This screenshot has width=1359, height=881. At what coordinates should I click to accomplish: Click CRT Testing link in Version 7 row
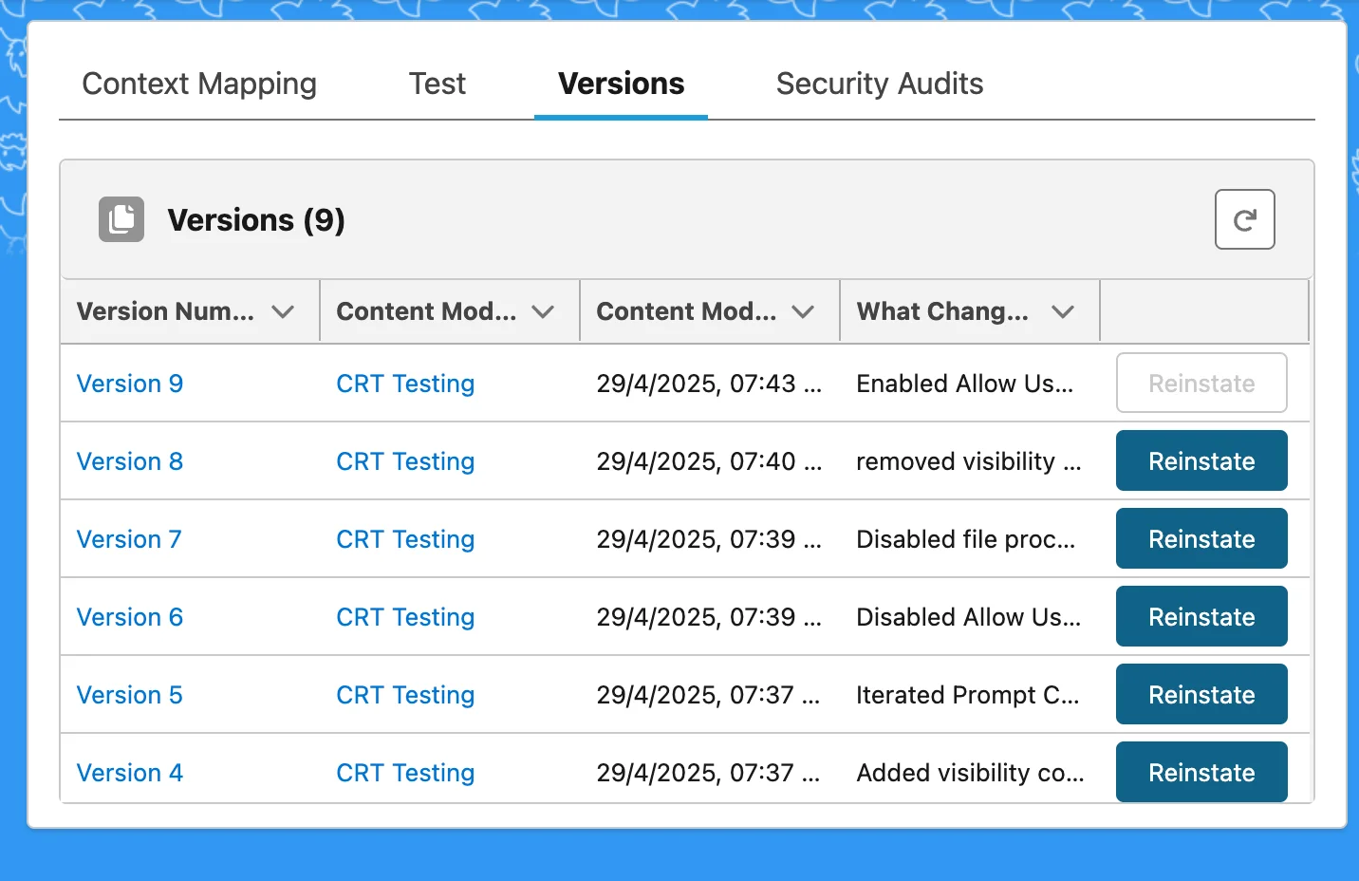point(405,539)
